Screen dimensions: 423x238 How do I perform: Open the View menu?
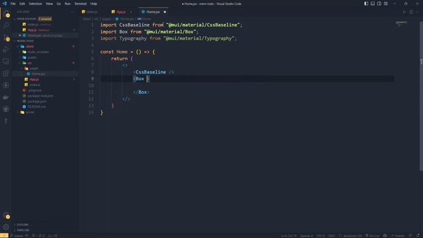tap(49, 4)
